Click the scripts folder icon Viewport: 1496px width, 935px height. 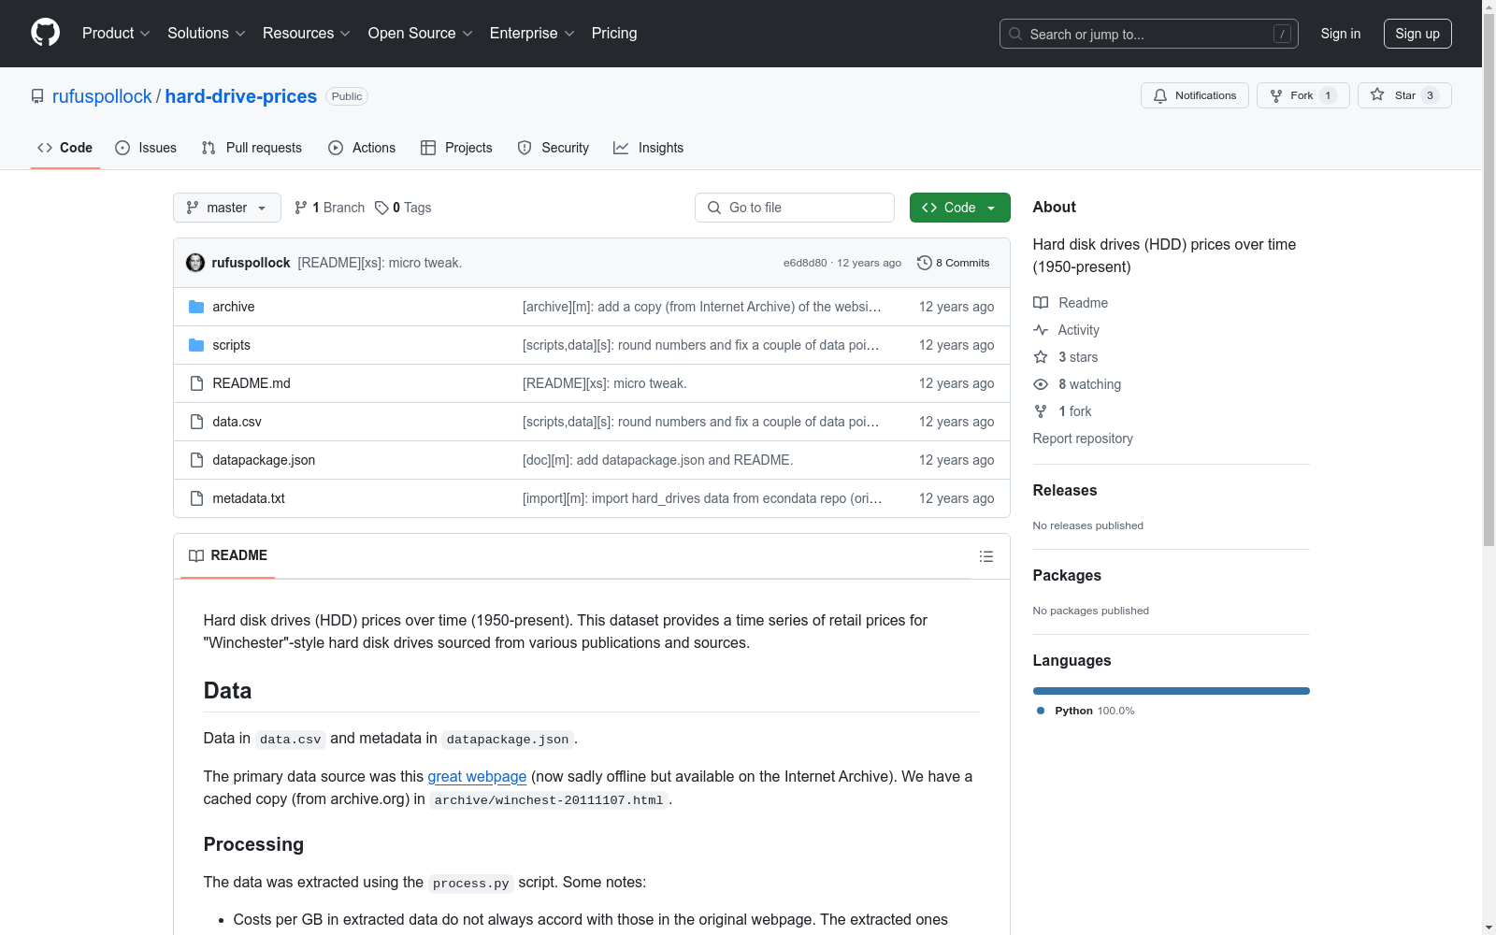tap(196, 345)
